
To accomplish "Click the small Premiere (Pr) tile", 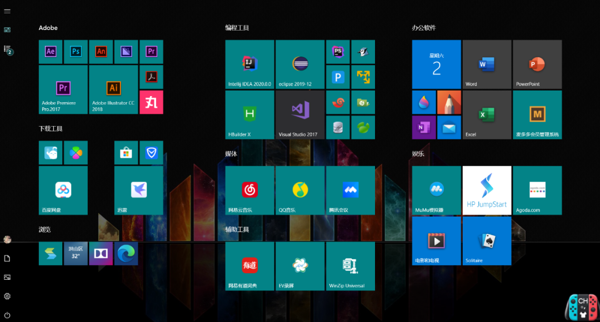I will click(x=152, y=52).
